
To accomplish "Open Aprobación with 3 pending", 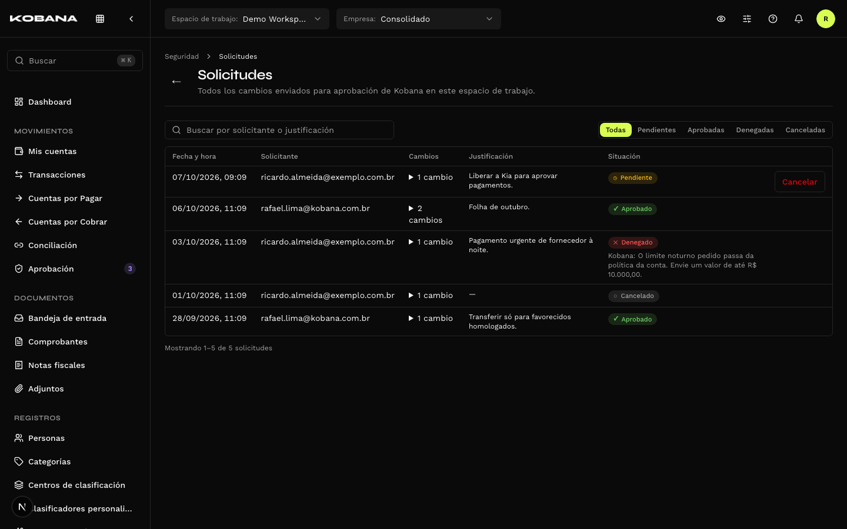I will [75, 269].
